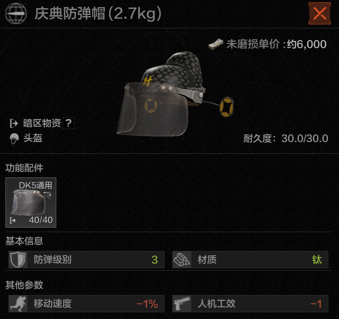Click the helmet 3D preview model
Viewport: 339px width, 319px height.
pos(175,94)
